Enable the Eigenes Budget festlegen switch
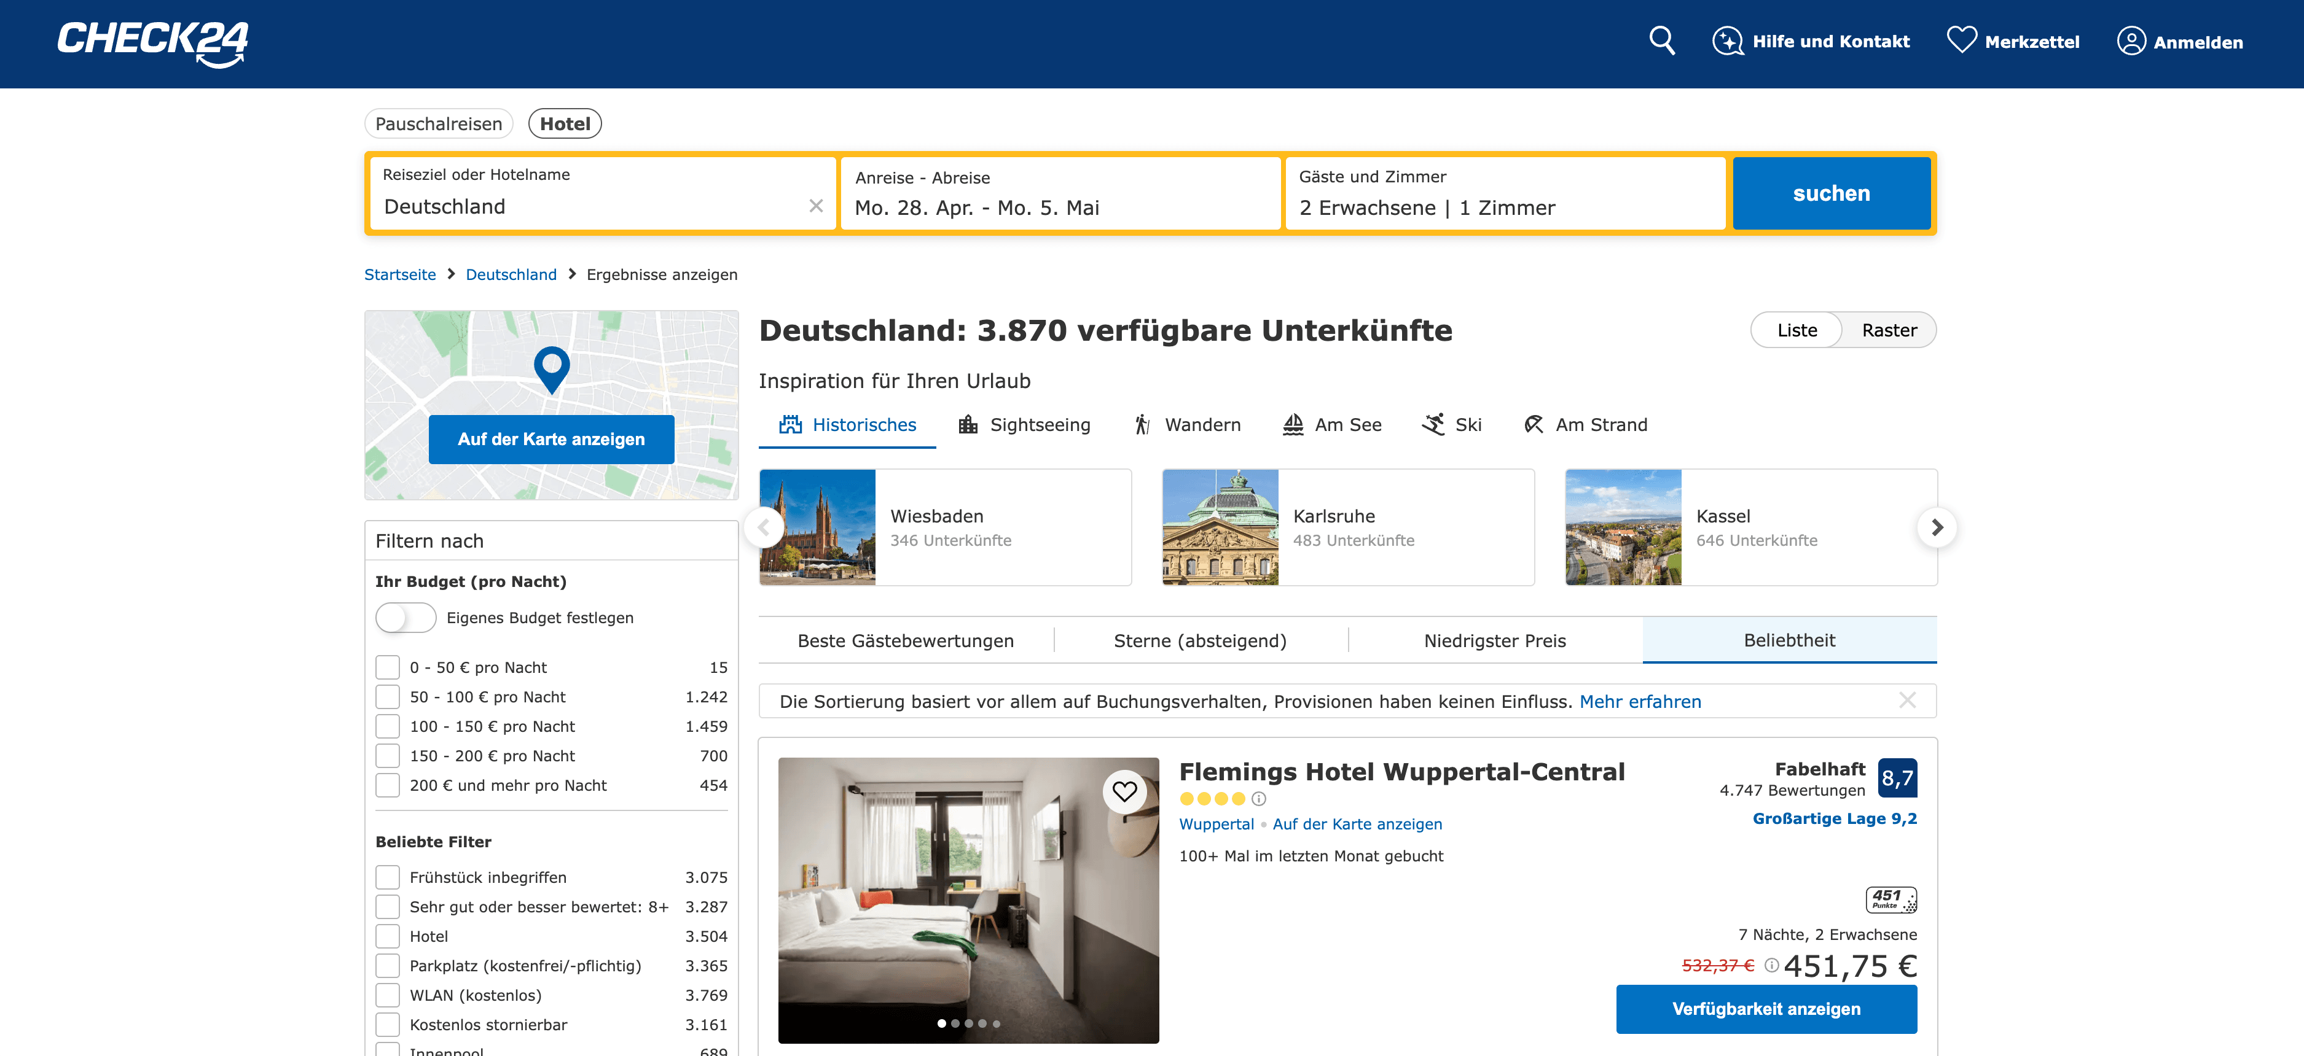This screenshot has width=2304, height=1056. [405, 618]
